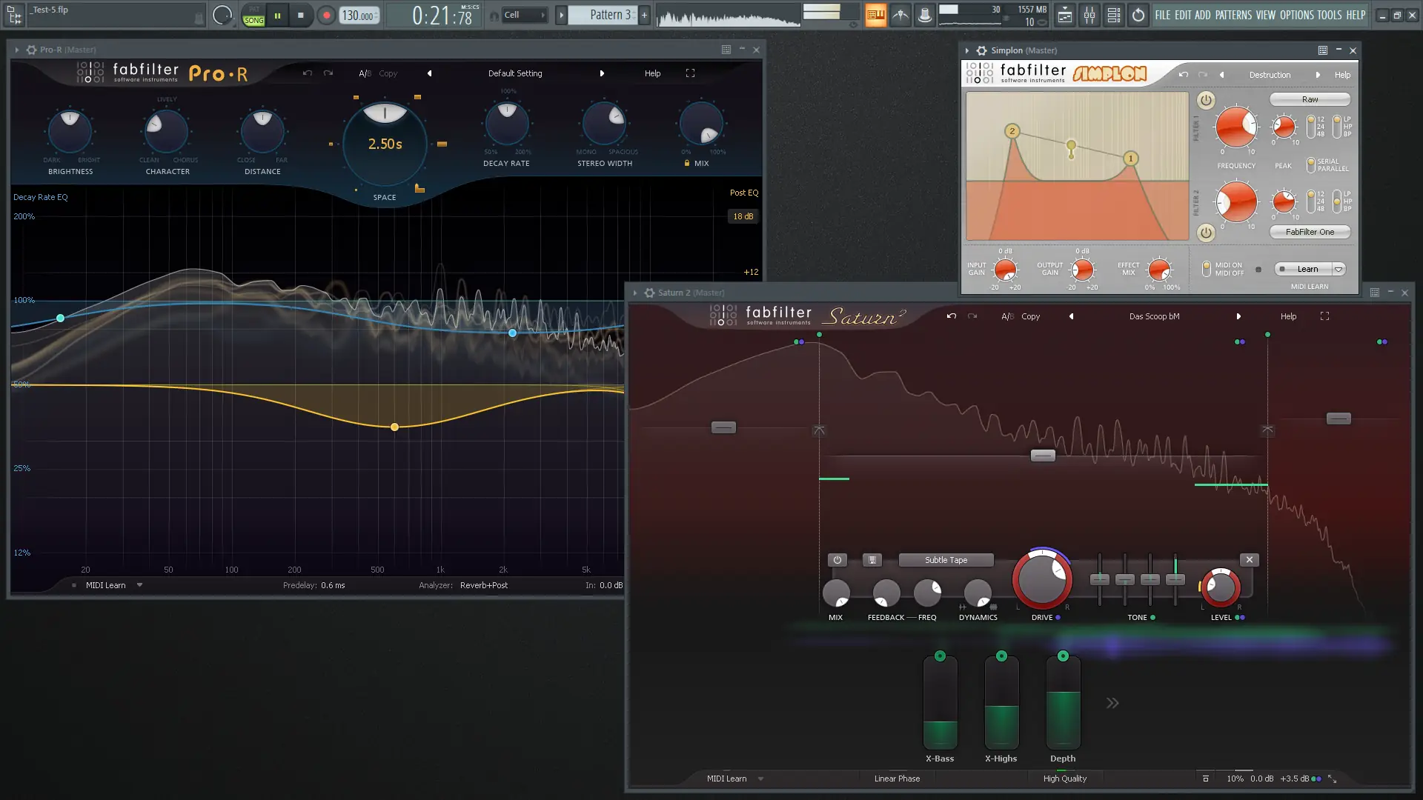Click the Subtle Tape preset button in Saturn 2
The width and height of the screenshot is (1423, 800).
click(x=946, y=560)
